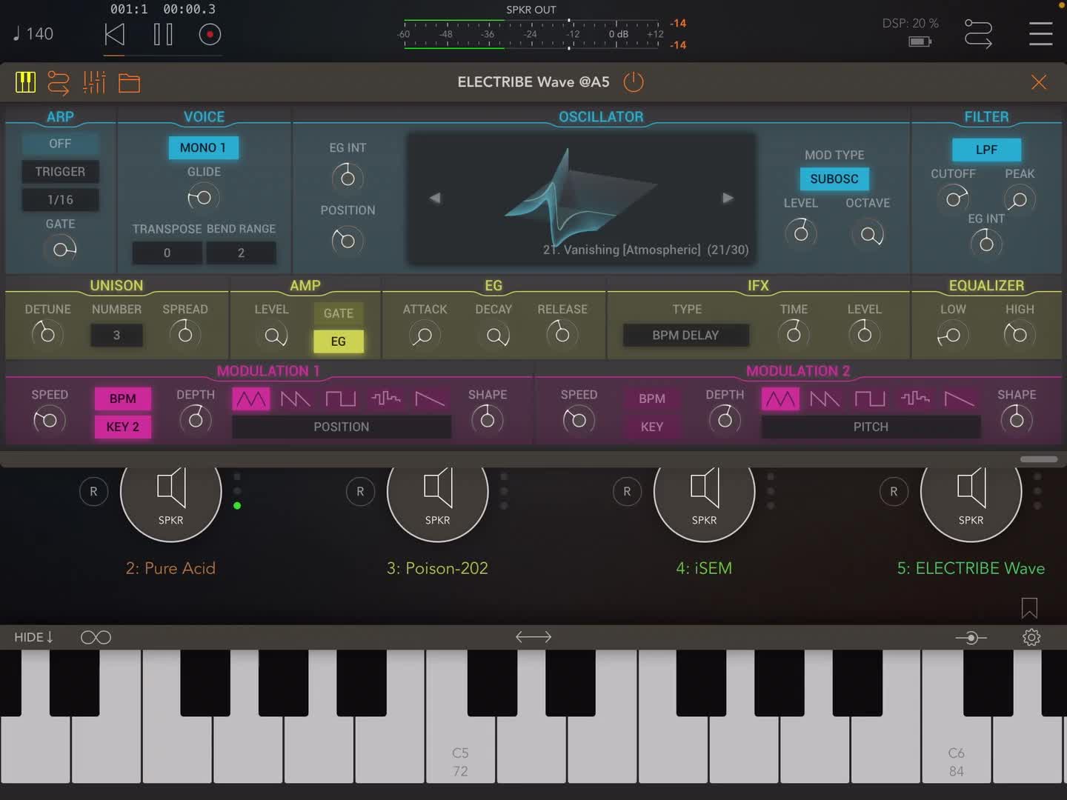This screenshot has width=1067, height=800.
Task: Select square waveform in Modulation 1
Action: (x=341, y=399)
